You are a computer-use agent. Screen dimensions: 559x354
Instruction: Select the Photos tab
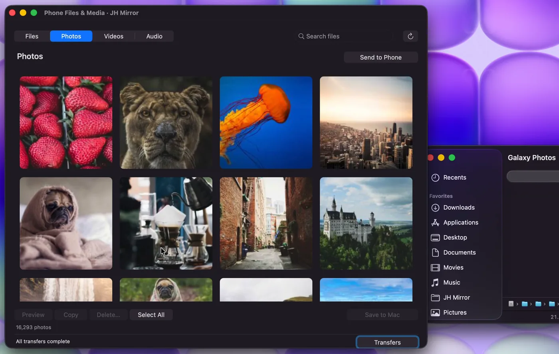click(71, 36)
